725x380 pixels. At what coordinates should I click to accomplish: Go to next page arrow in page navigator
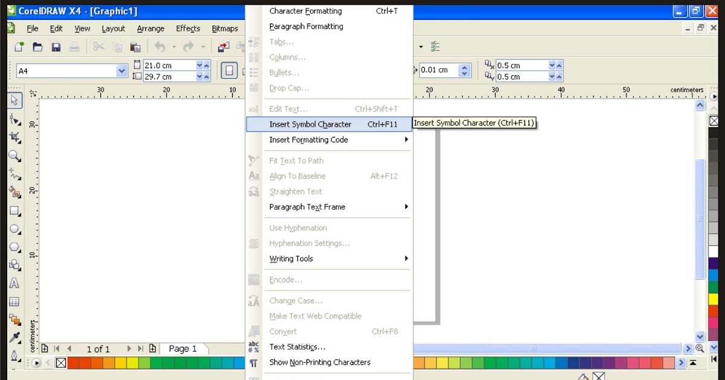(x=129, y=349)
